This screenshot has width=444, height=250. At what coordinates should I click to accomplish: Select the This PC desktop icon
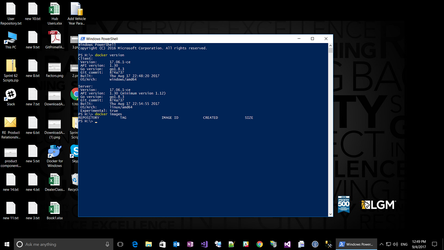pos(11,40)
